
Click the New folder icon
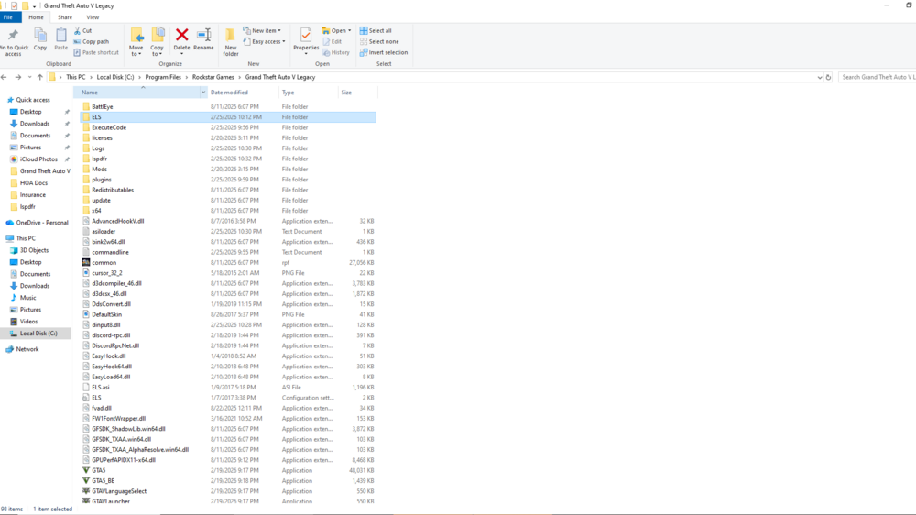tap(230, 35)
